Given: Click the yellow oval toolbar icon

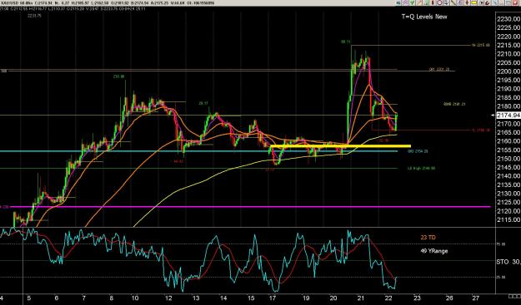Looking at the screenshot, I should (x=473, y=3).
